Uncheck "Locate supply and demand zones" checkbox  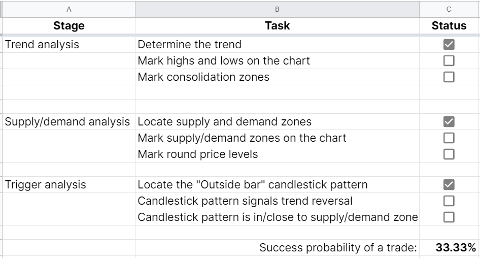(x=449, y=122)
